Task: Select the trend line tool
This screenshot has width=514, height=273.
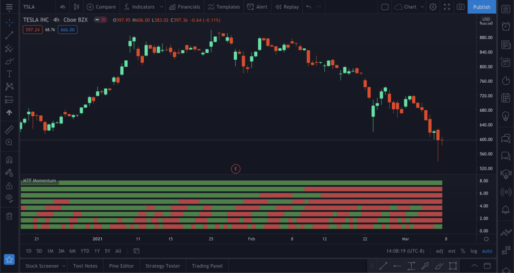Action: pyautogui.click(x=9, y=35)
